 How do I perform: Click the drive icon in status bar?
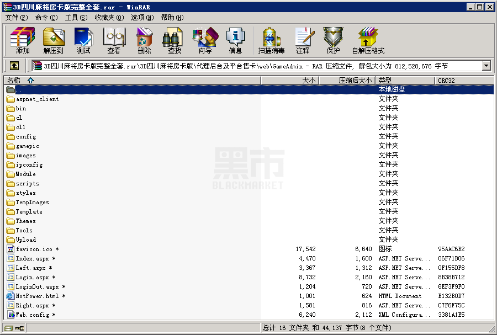tap(9, 328)
